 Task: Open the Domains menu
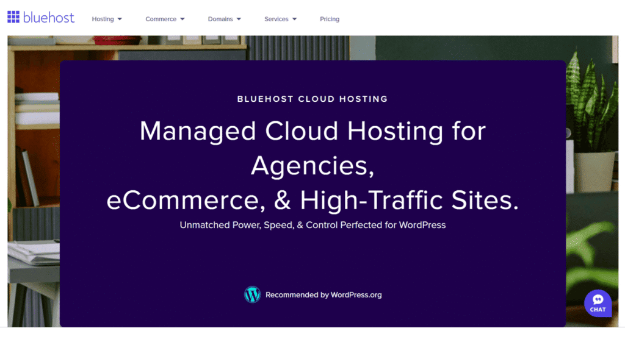pyautogui.click(x=220, y=19)
